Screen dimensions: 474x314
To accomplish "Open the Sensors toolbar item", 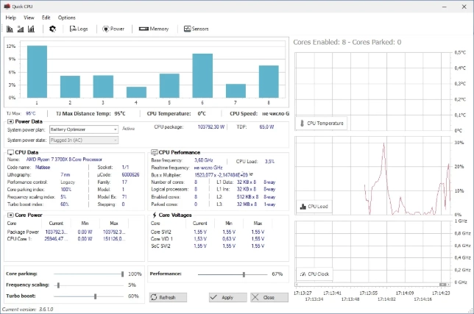I will 197,29.
